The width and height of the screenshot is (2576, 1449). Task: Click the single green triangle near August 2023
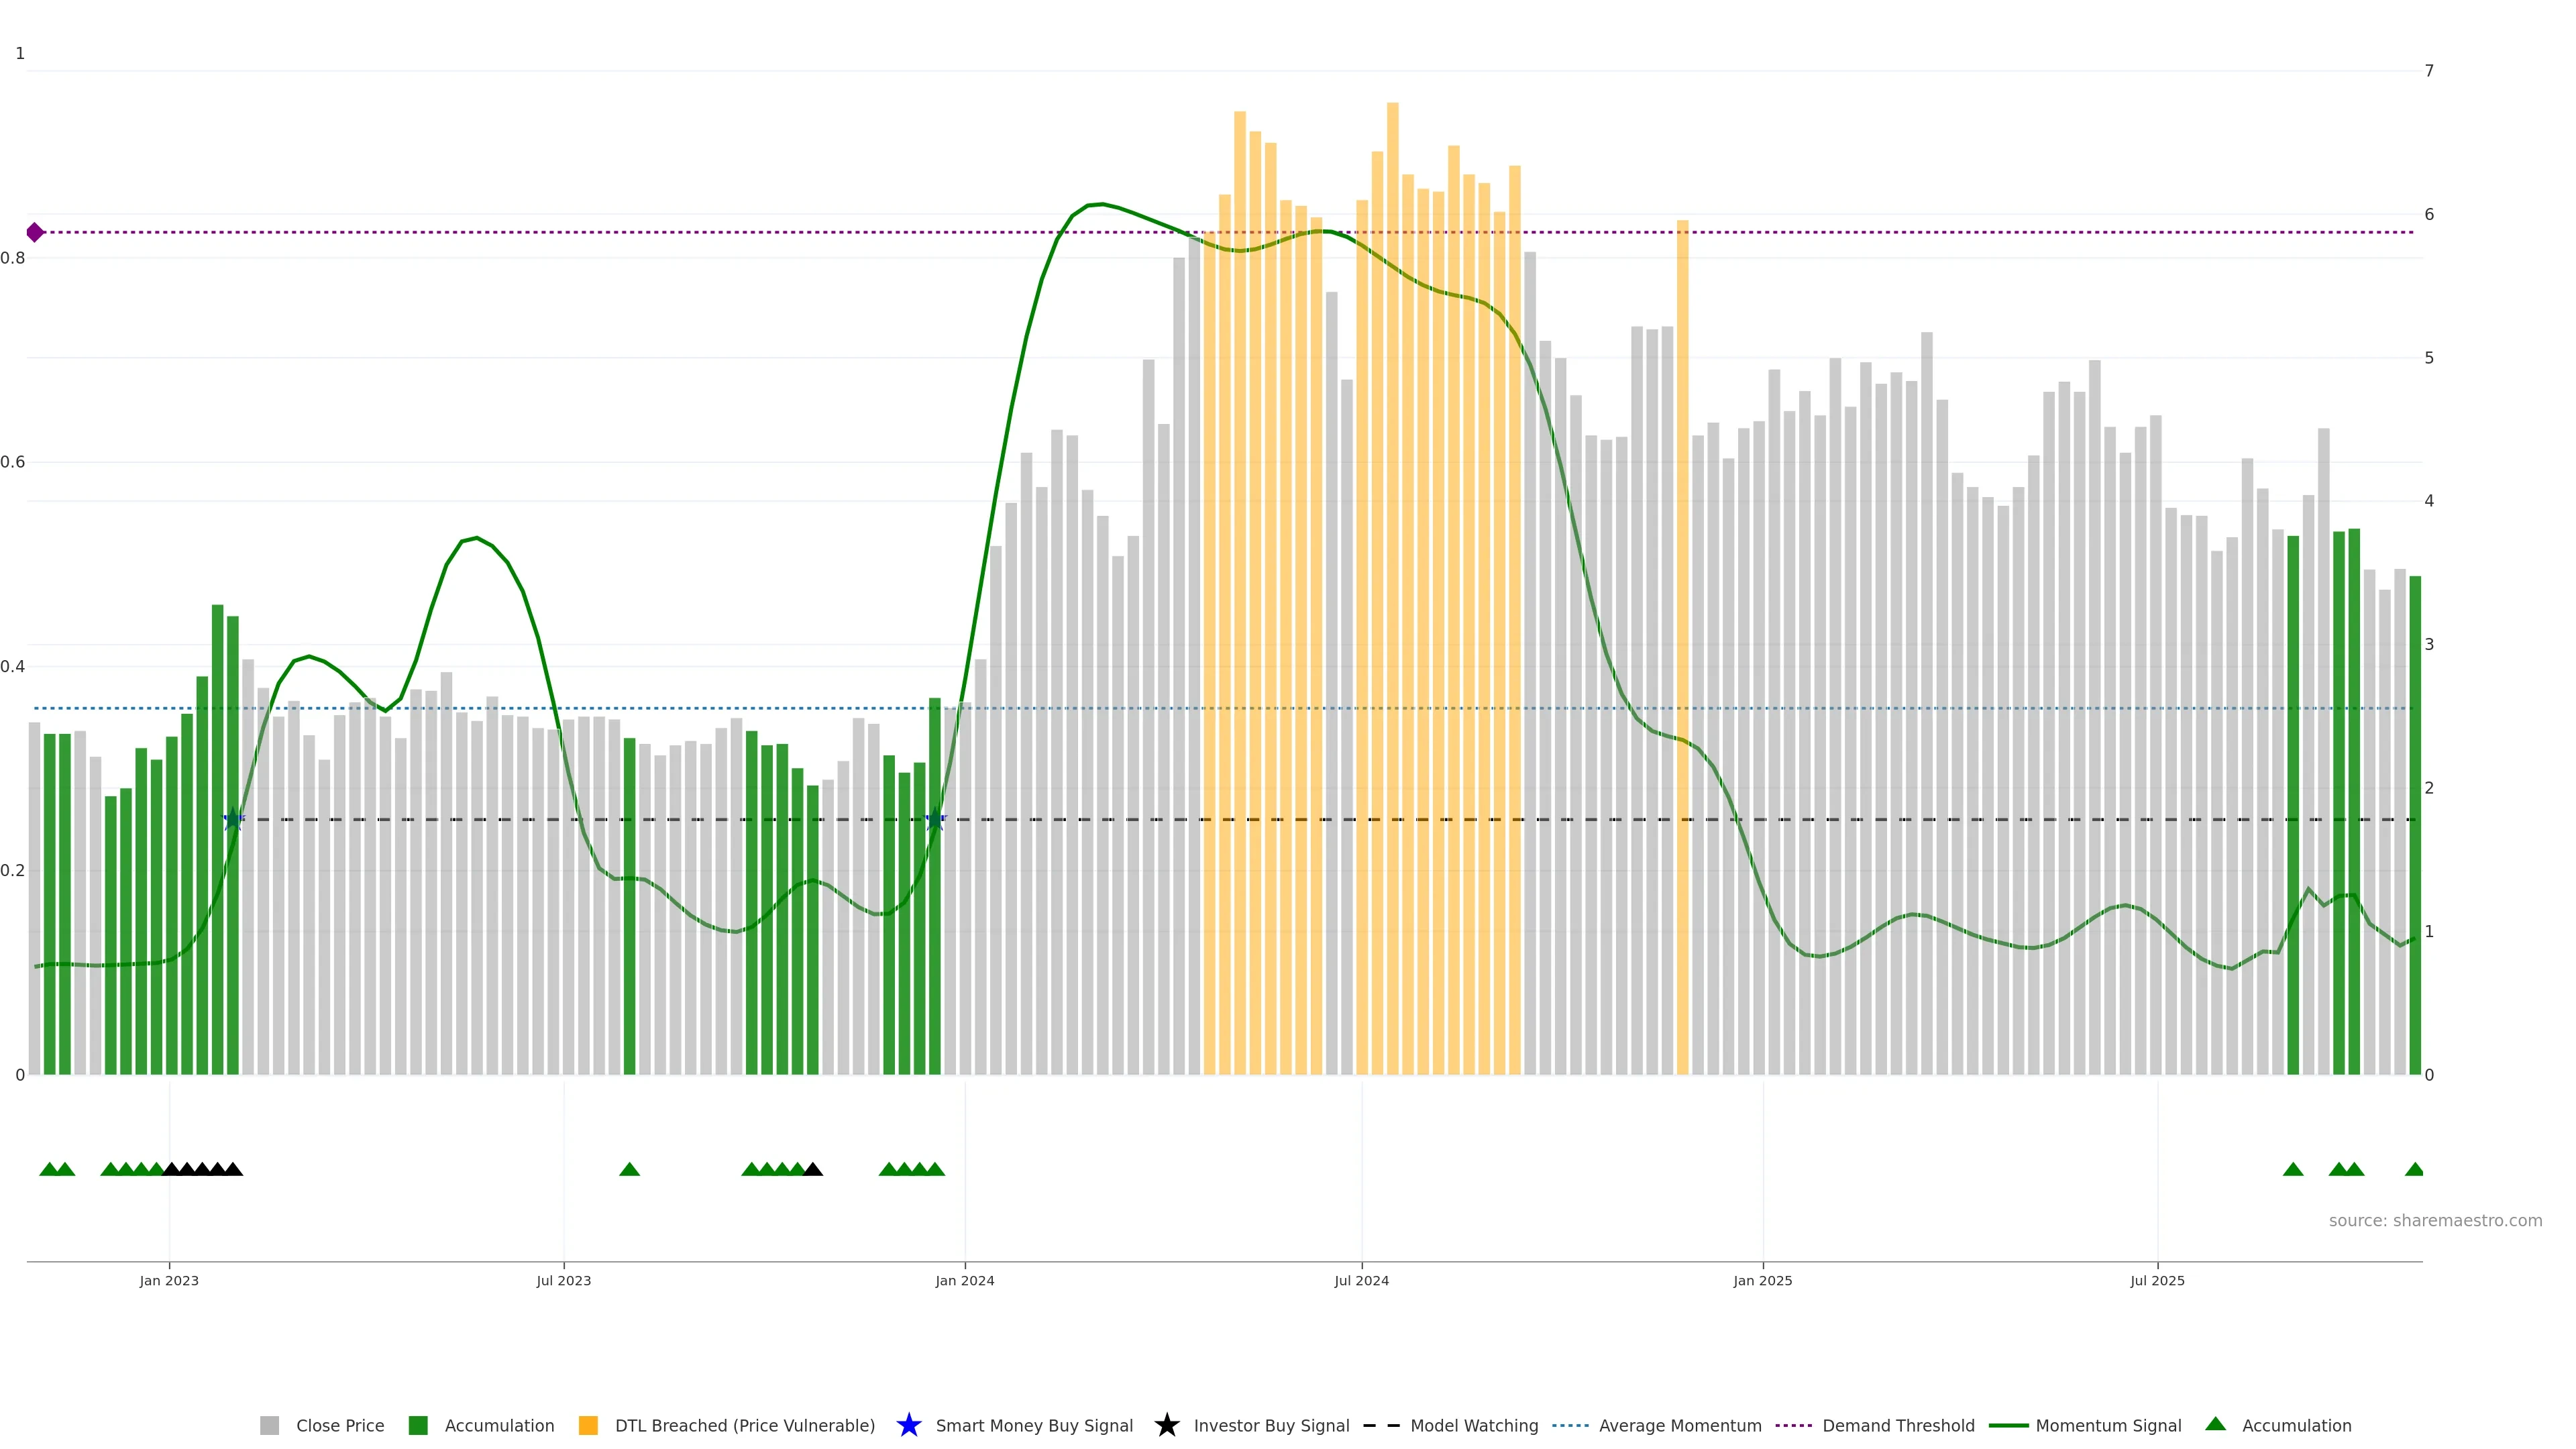pyautogui.click(x=629, y=1169)
